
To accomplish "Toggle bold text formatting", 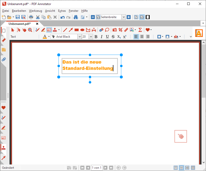I will coord(96,37).
